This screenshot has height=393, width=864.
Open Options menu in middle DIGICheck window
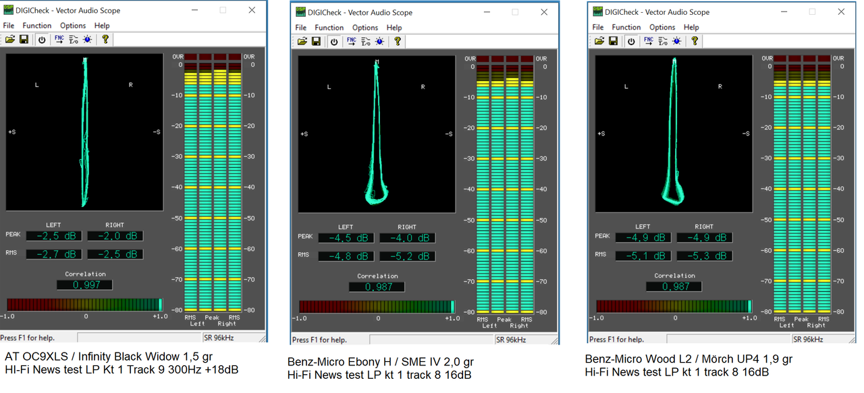(365, 28)
